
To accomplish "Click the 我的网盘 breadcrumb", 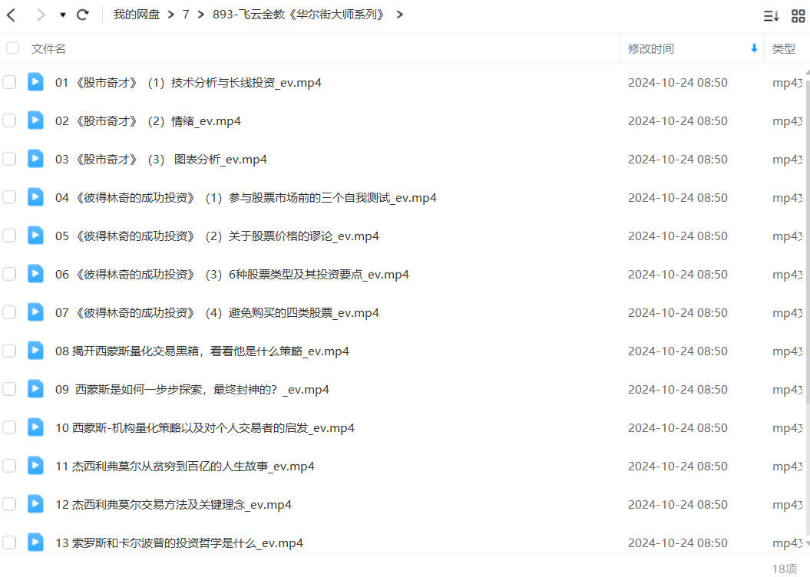I will [137, 15].
